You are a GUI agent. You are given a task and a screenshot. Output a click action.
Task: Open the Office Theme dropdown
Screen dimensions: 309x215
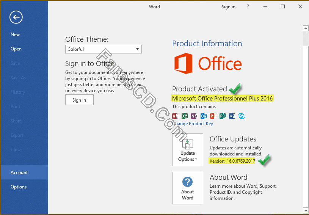[x=104, y=49]
